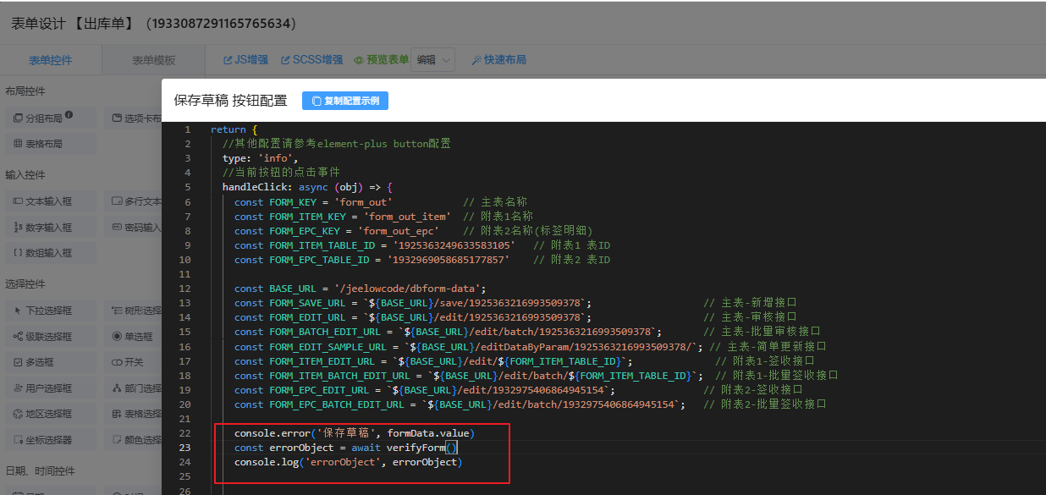
Task: Click the const FORM_EDIT_URL code line
Action: 515,317
